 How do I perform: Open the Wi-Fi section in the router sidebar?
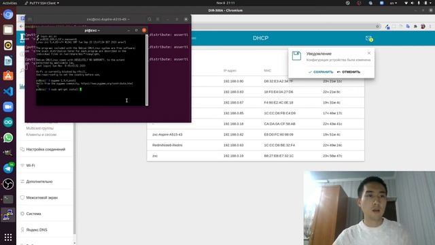[x=28, y=165]
